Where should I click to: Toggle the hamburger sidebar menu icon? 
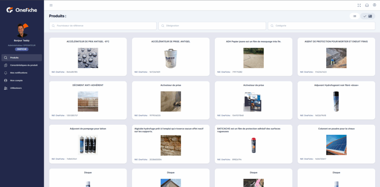tap(51, 5)
